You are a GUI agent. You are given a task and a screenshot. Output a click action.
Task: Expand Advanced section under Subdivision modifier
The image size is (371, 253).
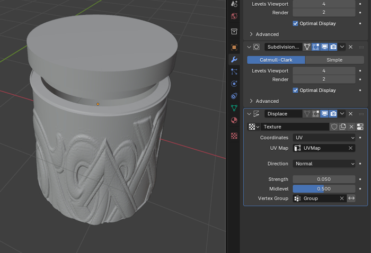coord(263,101)
